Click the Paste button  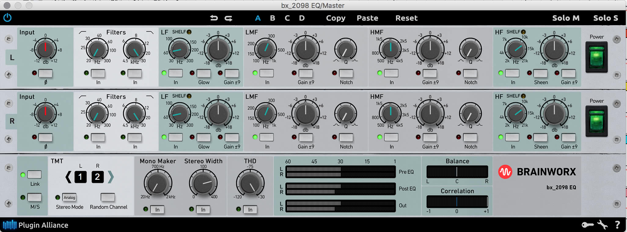tap(368, 18)
